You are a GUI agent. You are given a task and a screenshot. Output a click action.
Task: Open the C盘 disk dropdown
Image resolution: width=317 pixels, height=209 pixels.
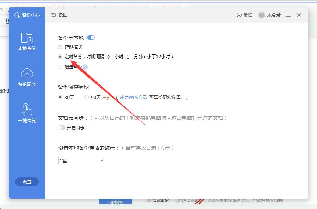click(x=82, y=160)
